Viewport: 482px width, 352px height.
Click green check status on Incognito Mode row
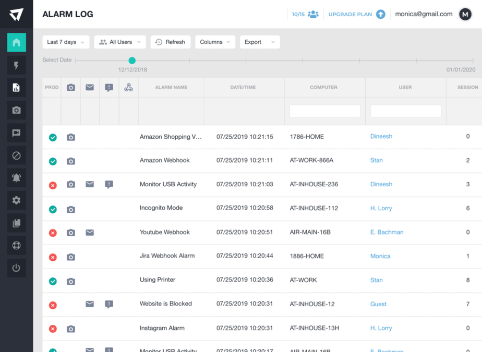tap(53, 209)
